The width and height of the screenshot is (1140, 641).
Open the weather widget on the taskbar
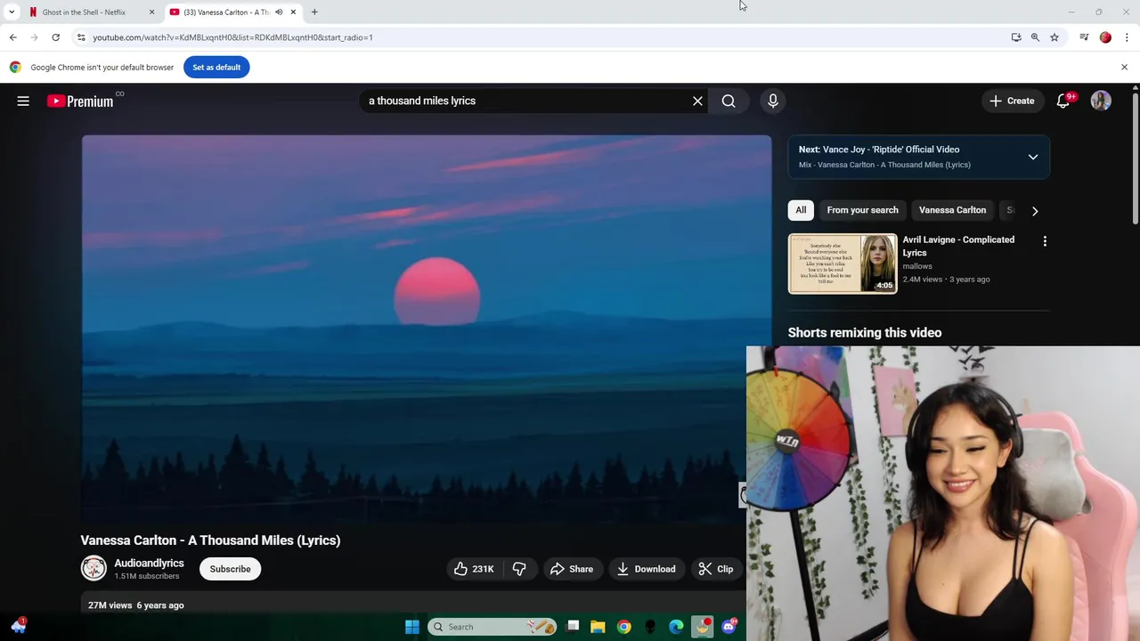pyautogui.click(x=19, y=626)
